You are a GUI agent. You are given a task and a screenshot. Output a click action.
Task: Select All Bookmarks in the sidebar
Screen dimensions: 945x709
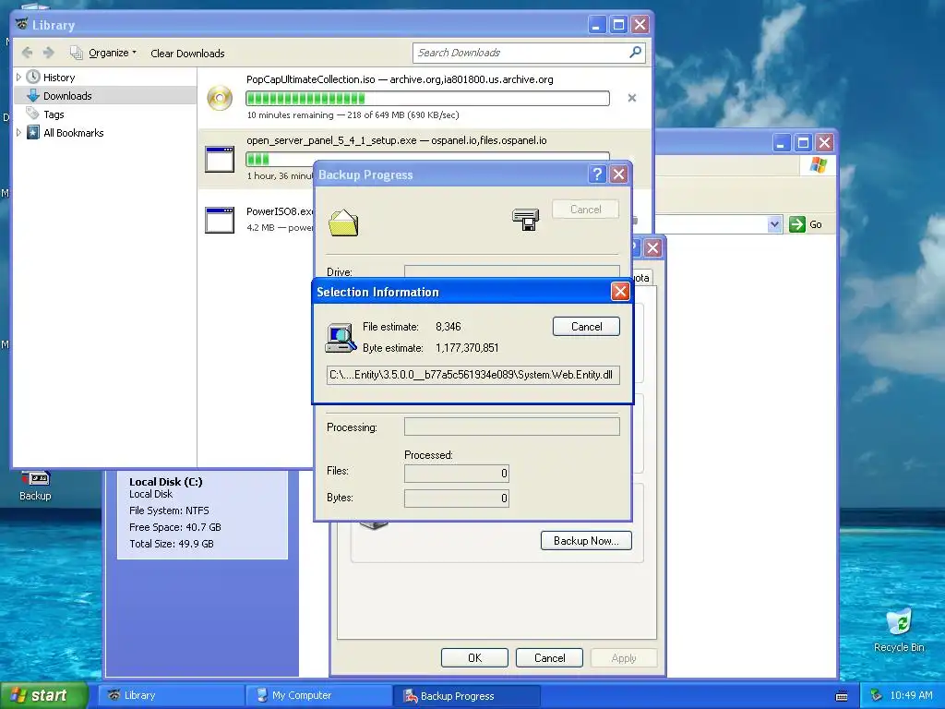[74, 133]
